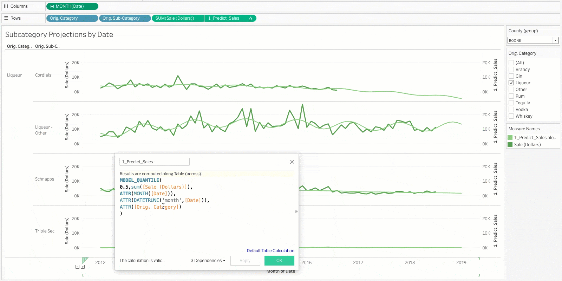Uncheck the Liqueur category filter
Image resolution: width=562 pixels, height=281 pixels.
(x=511, y=83)
